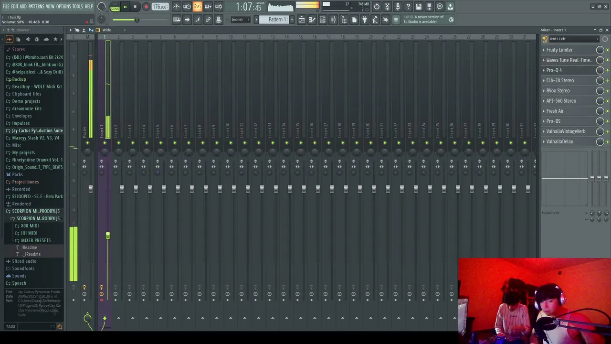Open the EDIT menu
This screenshot has width=611, height=344.
point(15,6)
